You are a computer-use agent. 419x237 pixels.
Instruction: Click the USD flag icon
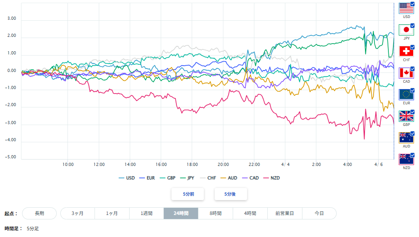[x=406, y=8]
